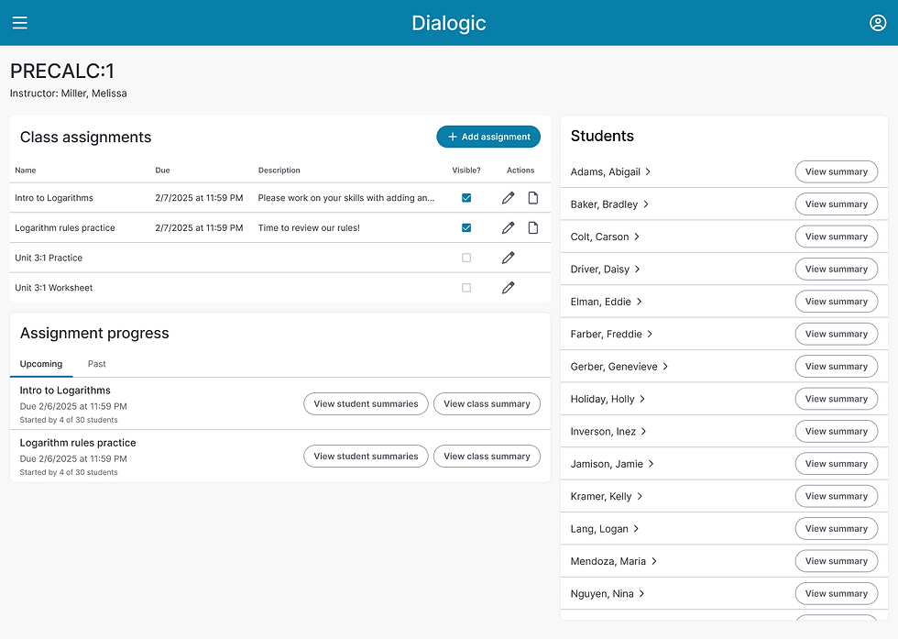Viewport: 898px width, 639px height.
Task: Edit Intro to Logarithms with the pencil icon
Action: point(508,197)
